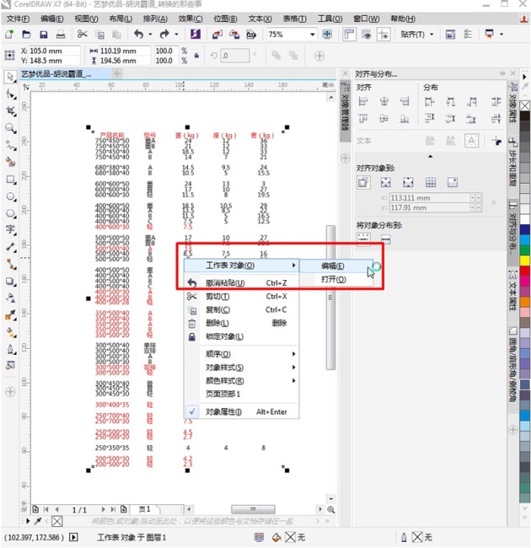Click Align Right icon in docker

[405, 101]
